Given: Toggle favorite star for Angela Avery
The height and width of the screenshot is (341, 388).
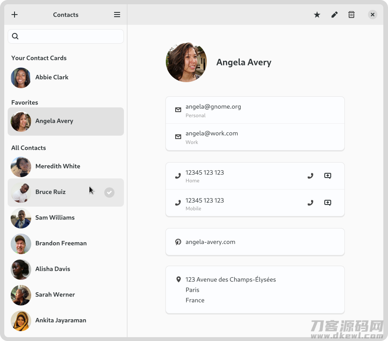Looking at the screenshot, I should click(317, 15).
